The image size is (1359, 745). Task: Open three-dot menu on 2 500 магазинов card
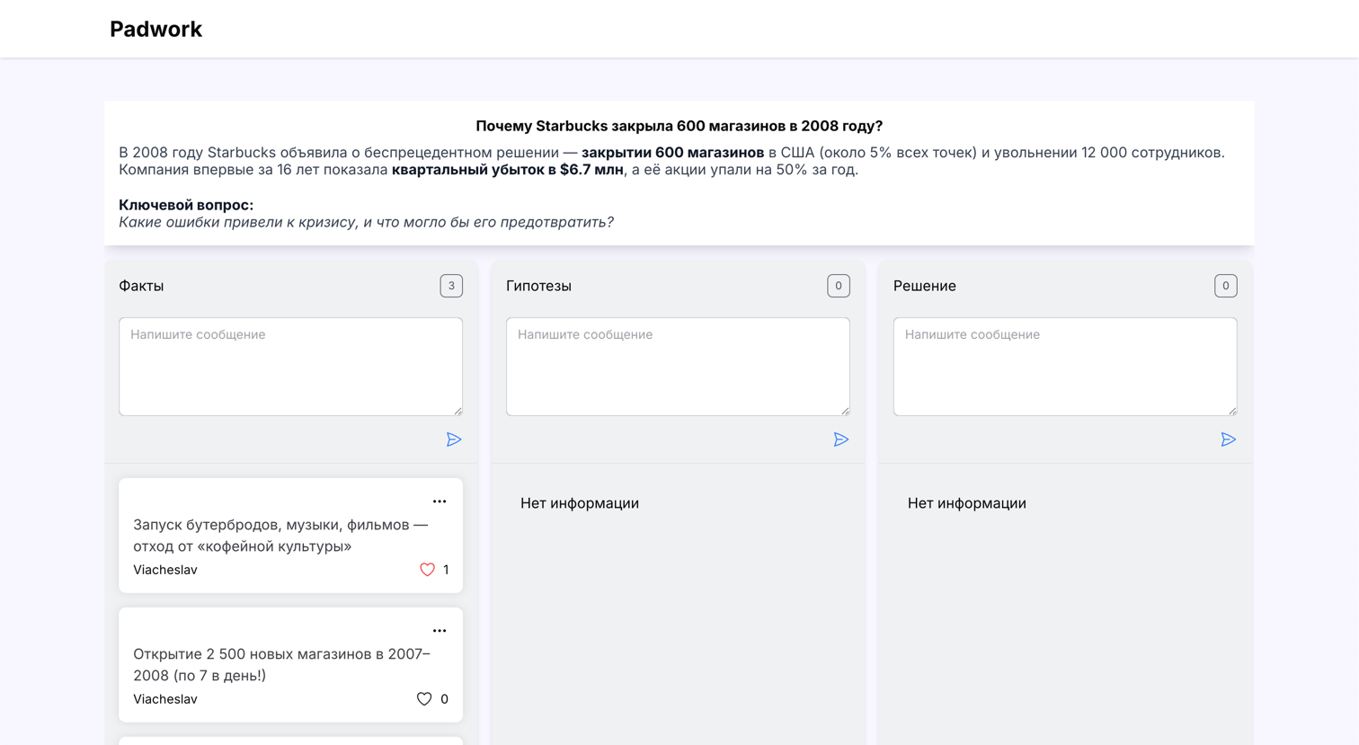click(x=440, y=631)
